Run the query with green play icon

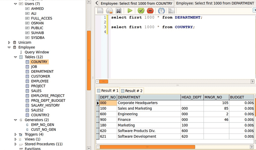[x=130, y=11]
